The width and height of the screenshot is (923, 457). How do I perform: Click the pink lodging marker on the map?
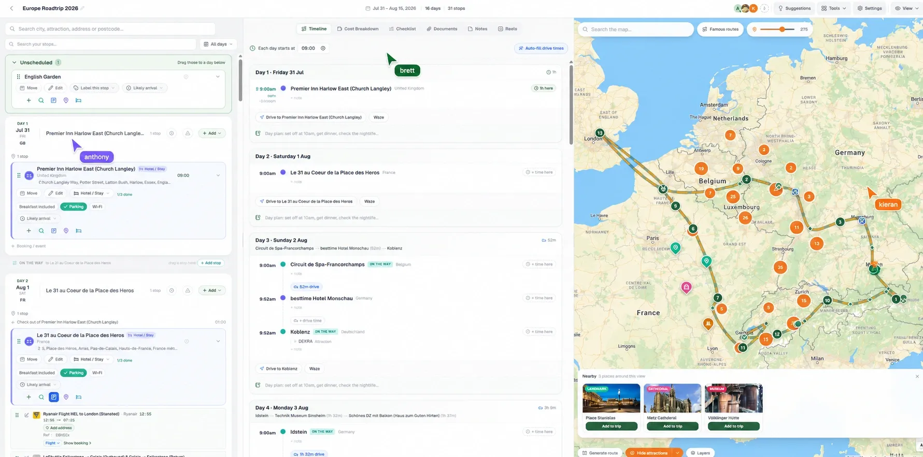pyautogui.click(x=686, y=287)
